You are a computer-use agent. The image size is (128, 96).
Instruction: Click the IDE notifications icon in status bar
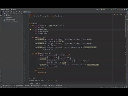click(126, 87)
